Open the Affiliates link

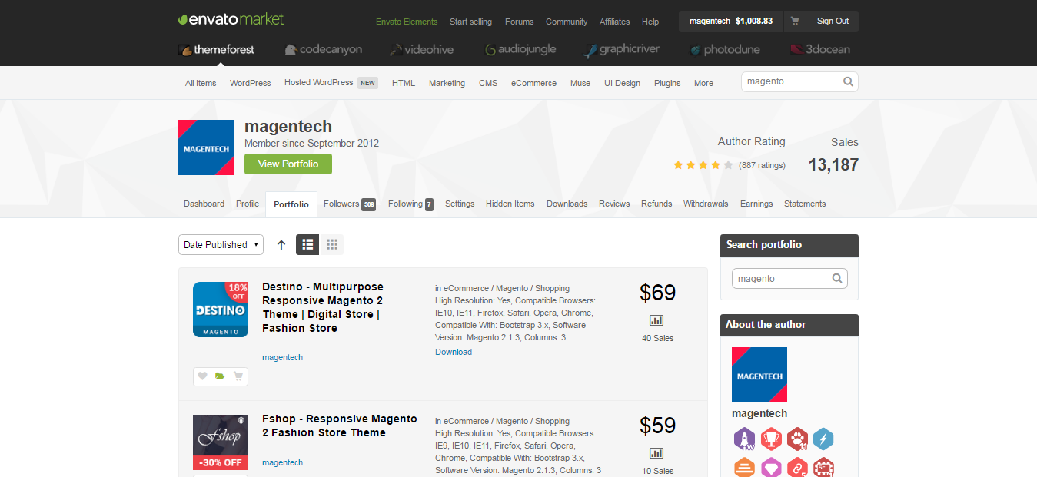point(614,22)
